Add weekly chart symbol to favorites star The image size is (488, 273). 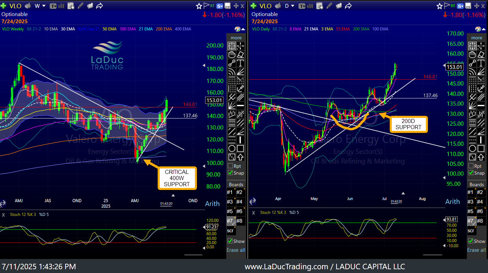199,6
